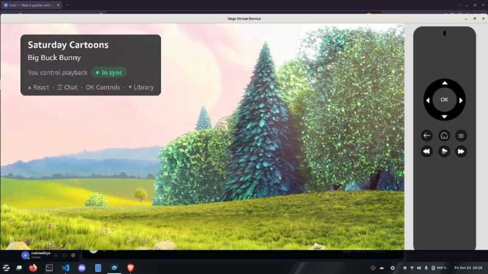Click the remote's right arrow

[461, 100]
